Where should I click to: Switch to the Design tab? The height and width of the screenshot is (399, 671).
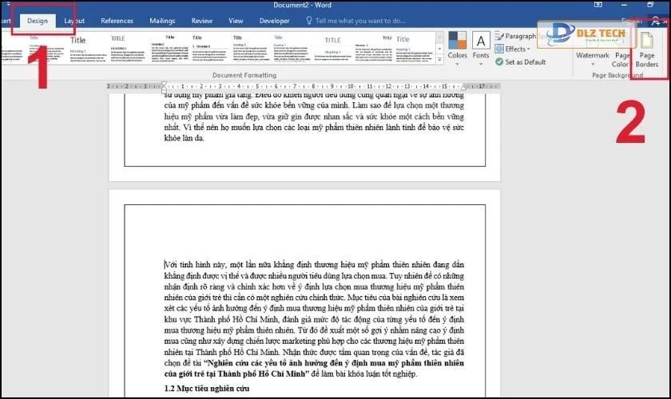[x=37, y=20]
